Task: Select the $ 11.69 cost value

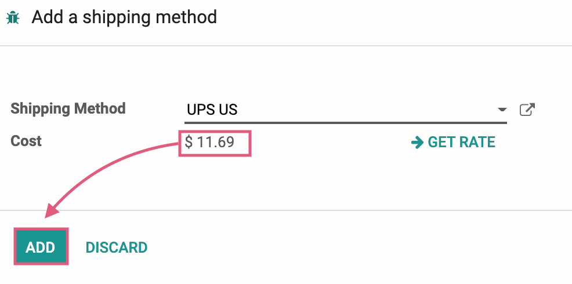Action: pyautogui.click(x=209, y=142)
